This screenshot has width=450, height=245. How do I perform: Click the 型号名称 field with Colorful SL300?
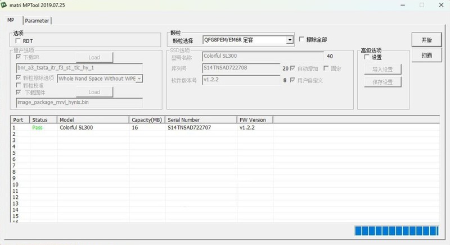click(x=263, y=56)
